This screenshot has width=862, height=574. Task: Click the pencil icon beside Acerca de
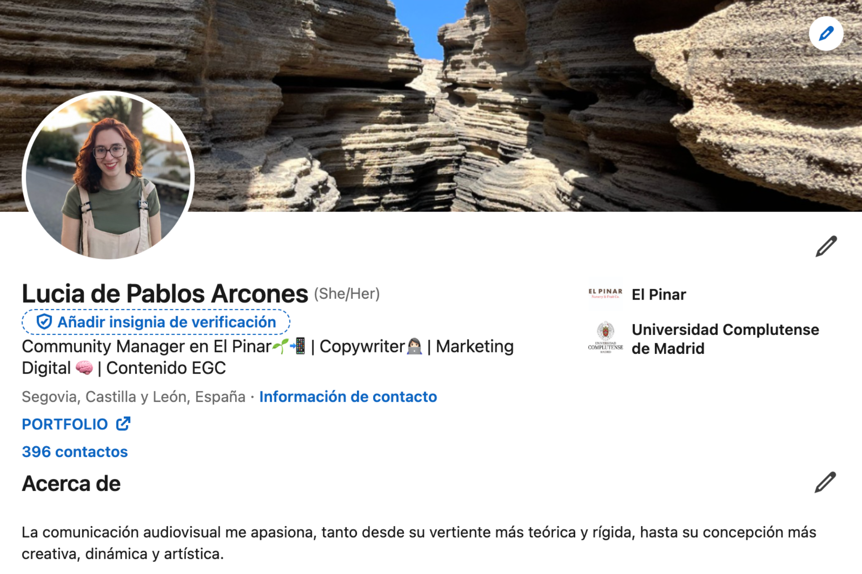(825, 483)
